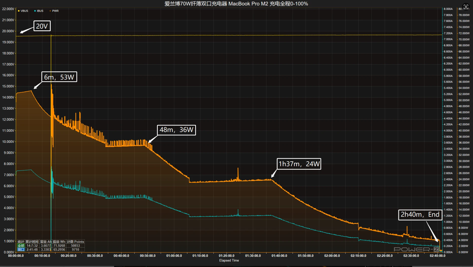
Task: Click the 10.000V voltage axis label
Action: click(x=8, y=142)
